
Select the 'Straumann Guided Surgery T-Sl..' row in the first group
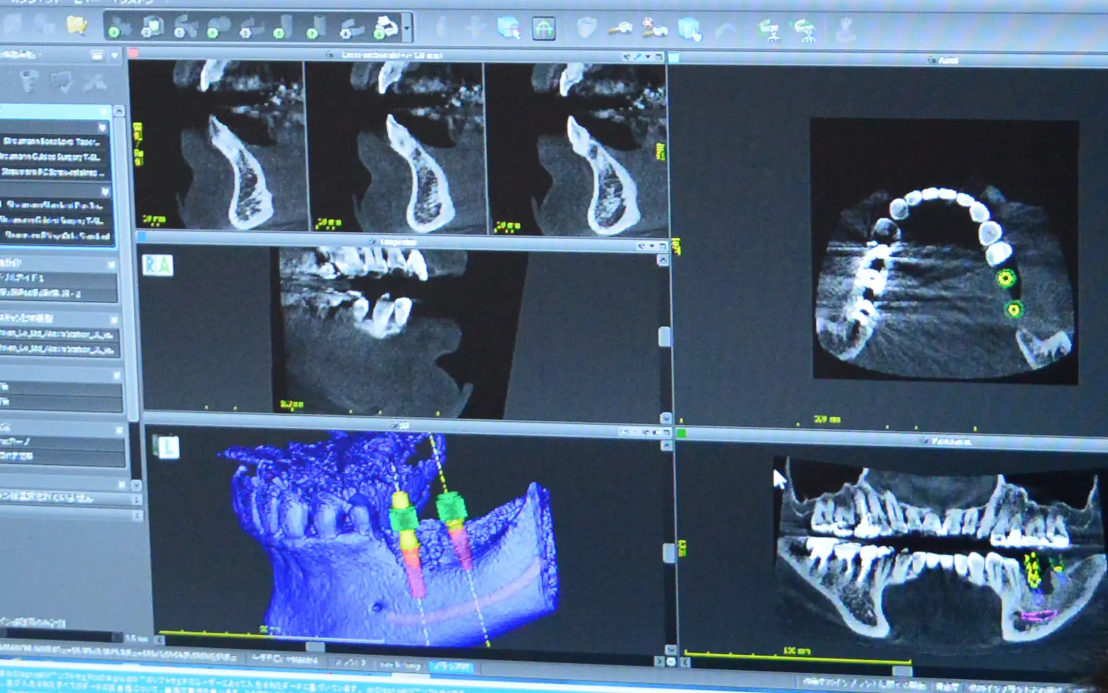tap(53, 157)
